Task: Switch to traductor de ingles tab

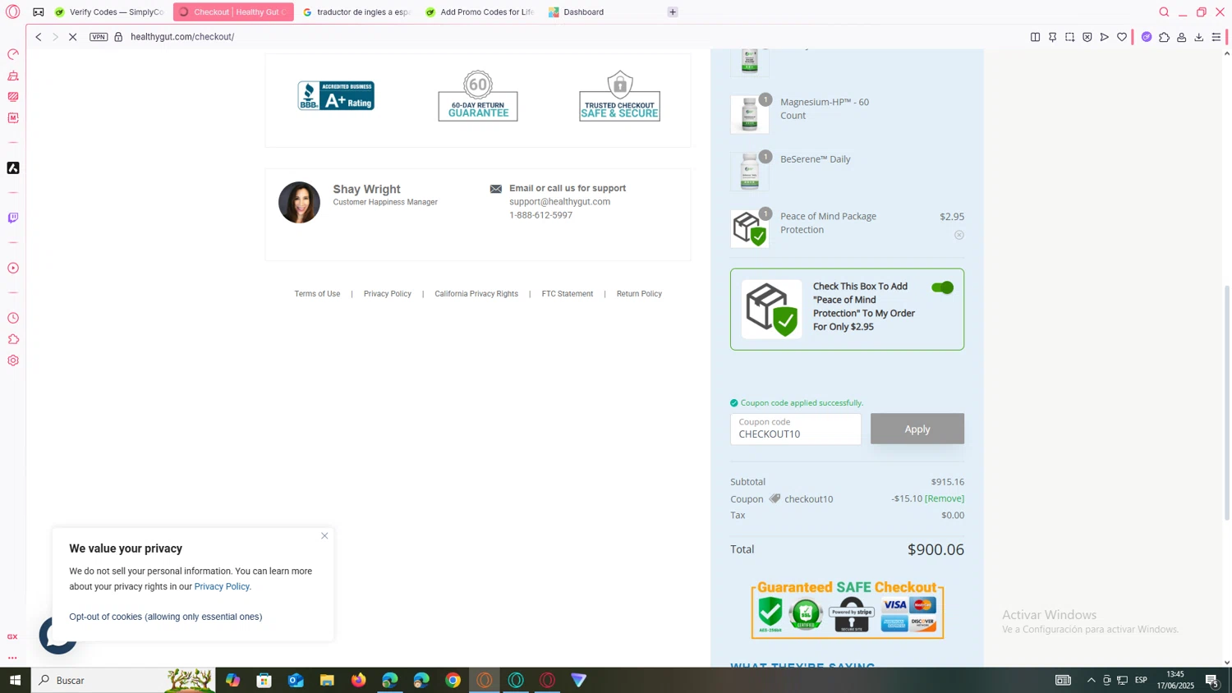Action: pyautogui.click(x=356, y=12)
